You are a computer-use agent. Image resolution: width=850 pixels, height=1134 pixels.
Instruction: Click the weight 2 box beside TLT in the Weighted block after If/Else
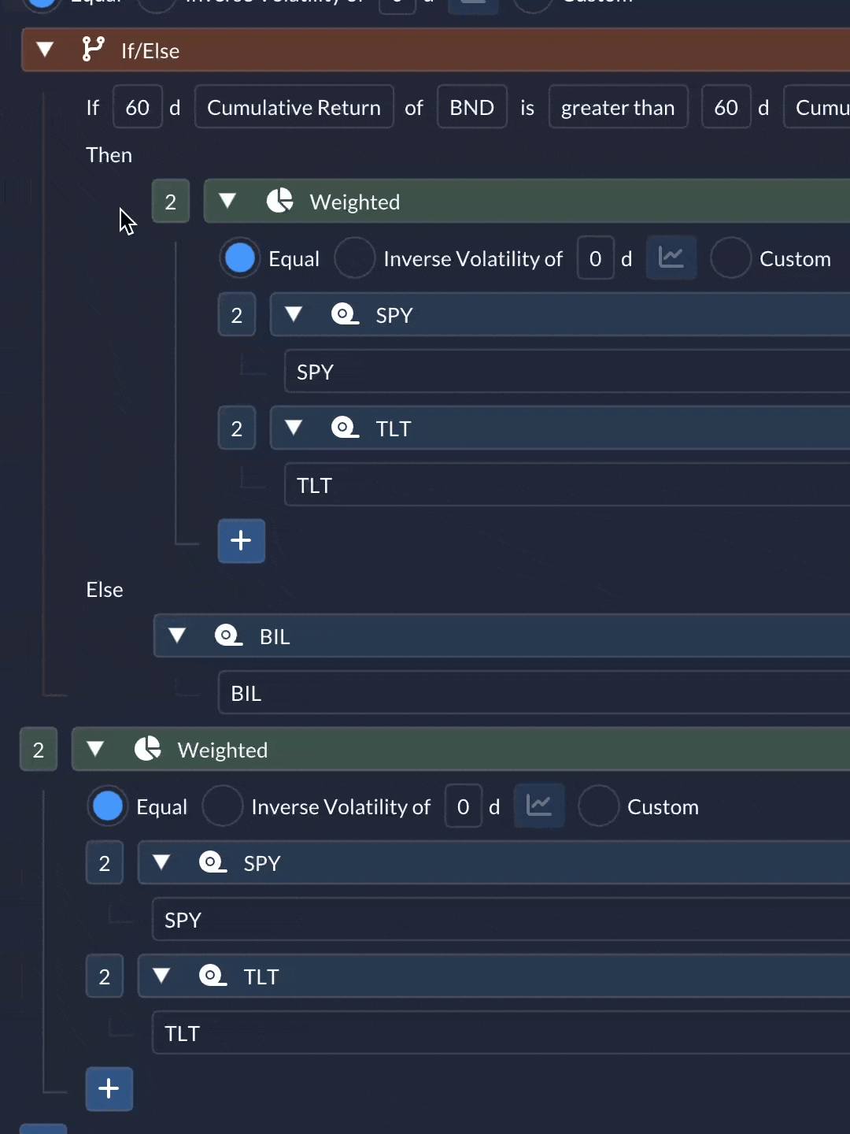(104, 976)
